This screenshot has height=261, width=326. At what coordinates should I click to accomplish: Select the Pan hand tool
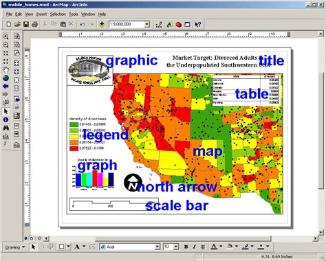click(6, 70)
